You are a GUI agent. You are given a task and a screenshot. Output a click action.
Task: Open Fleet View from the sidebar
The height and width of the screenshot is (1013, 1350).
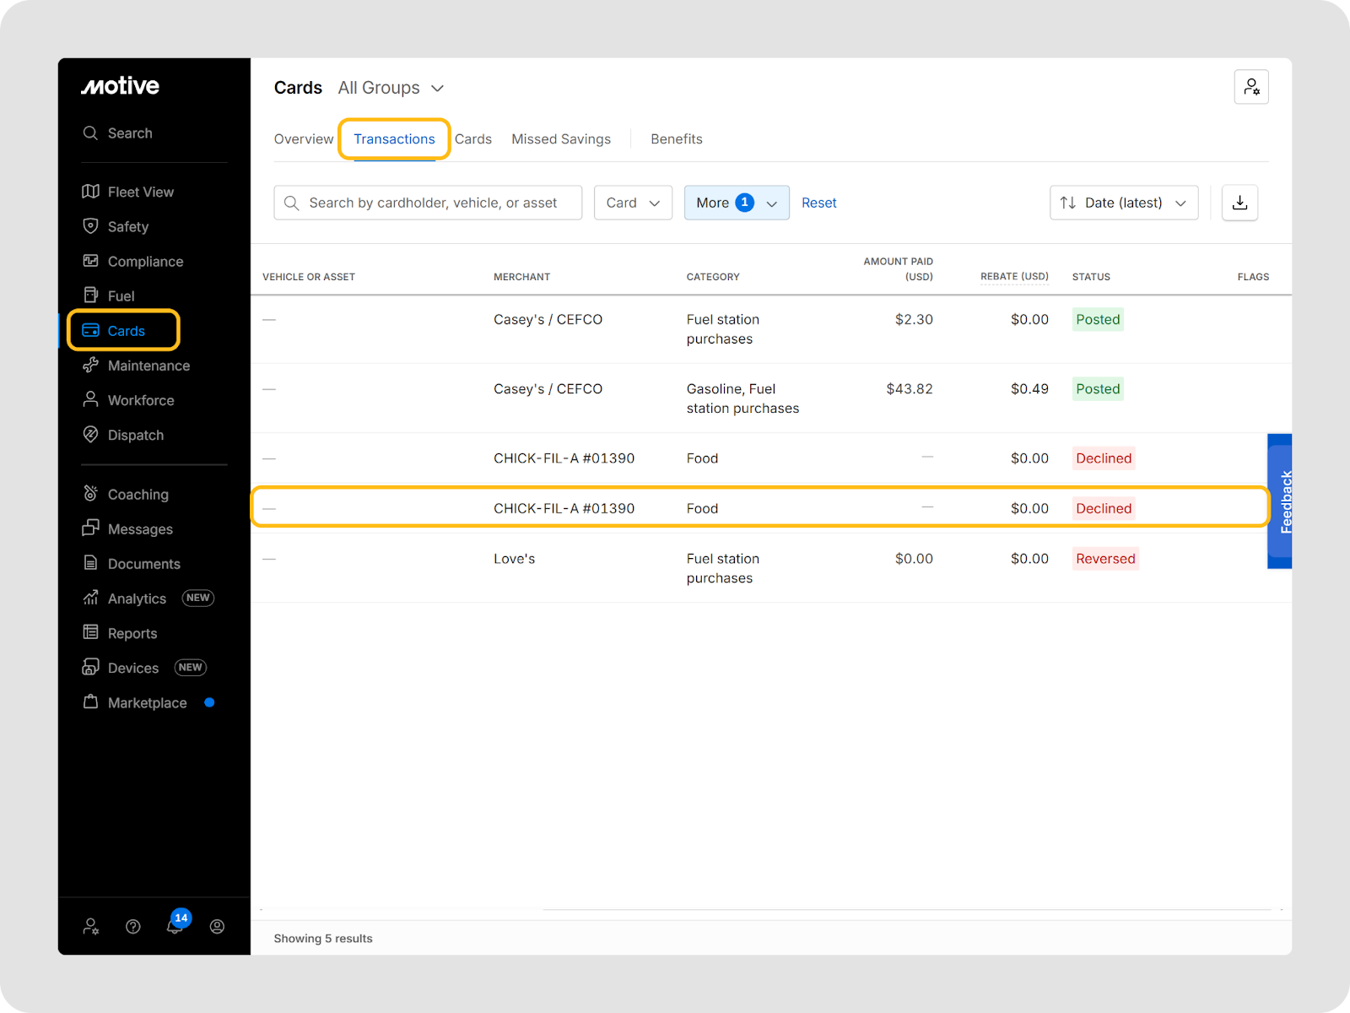140,192
